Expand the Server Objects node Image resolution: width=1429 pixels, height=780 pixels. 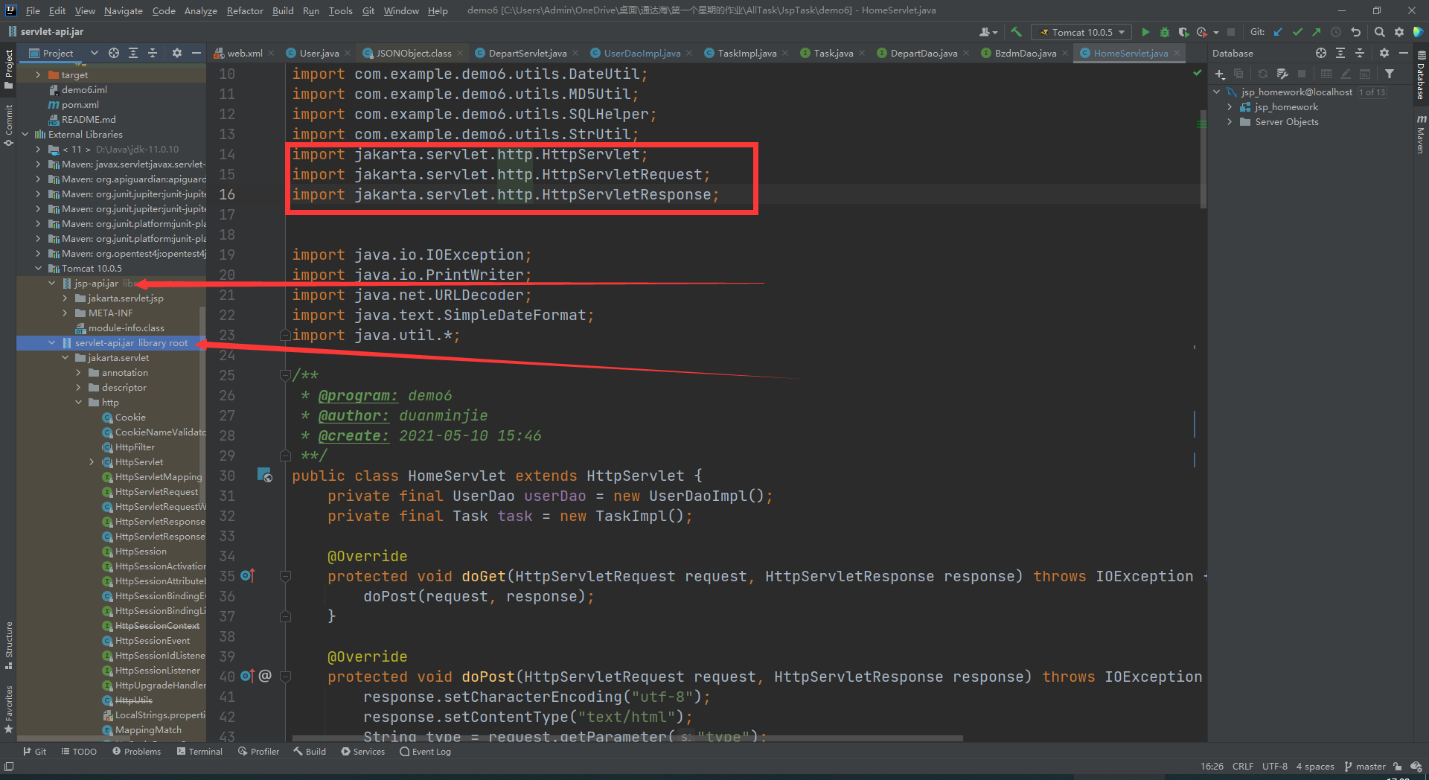point(1230,121)
